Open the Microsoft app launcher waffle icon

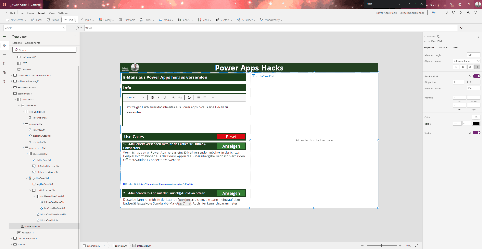click(4, 5)
